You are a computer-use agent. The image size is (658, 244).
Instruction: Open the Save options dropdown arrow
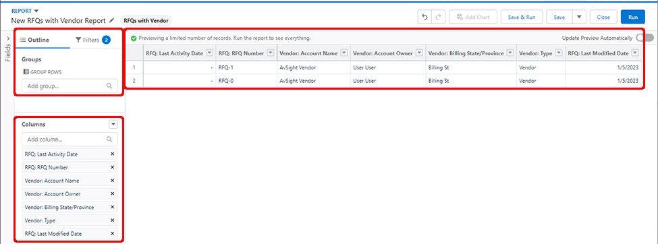[579, 18]
